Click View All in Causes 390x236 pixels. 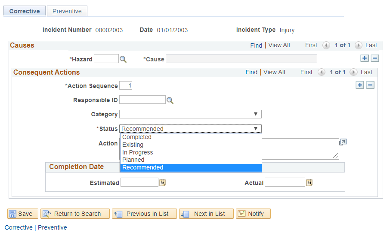pyautogui.click(x=279, y=45)
